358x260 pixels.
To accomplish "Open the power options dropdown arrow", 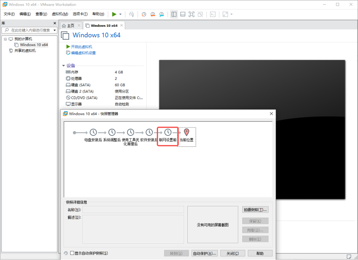I will [120, 14].
